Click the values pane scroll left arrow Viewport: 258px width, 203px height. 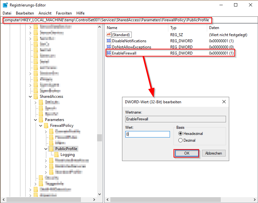[x=107, y=200]
